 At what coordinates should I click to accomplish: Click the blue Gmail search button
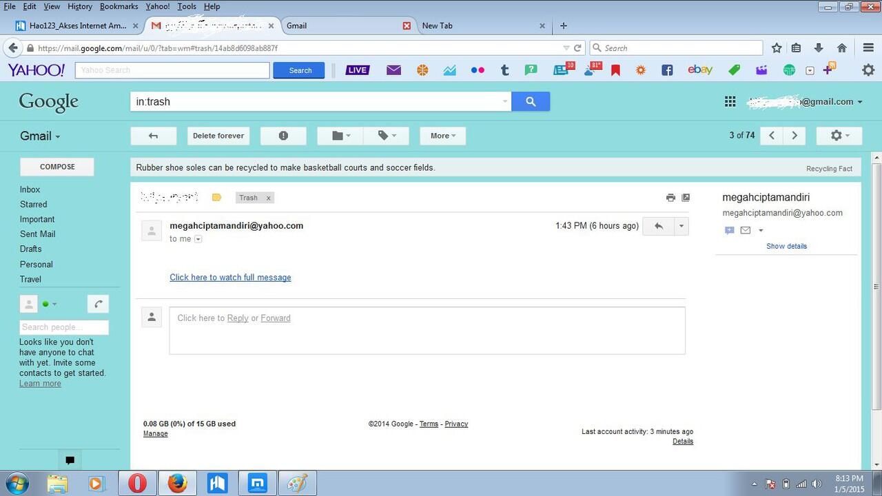531,101
